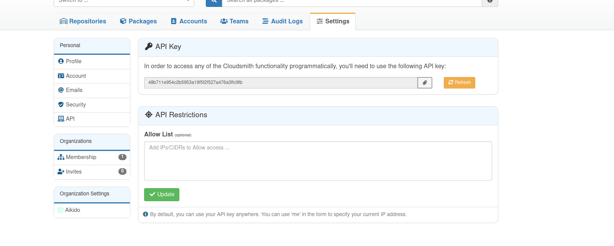Open Emails settings in sidebar
614x246 pixels.
92,90
